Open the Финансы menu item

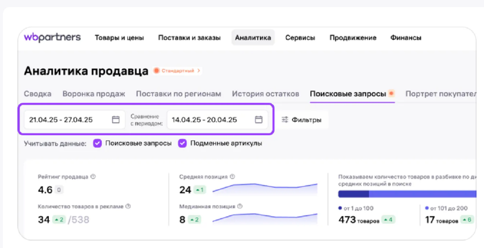[x=405, y=38]
